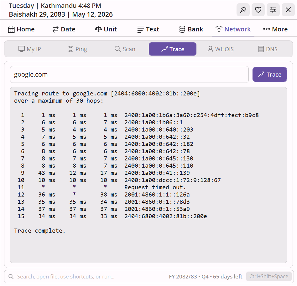Viewport: 297px width, 286px height.
Task: Select hop 4 address 2400:1a00:0:642::32
Action: click(157, 137)
